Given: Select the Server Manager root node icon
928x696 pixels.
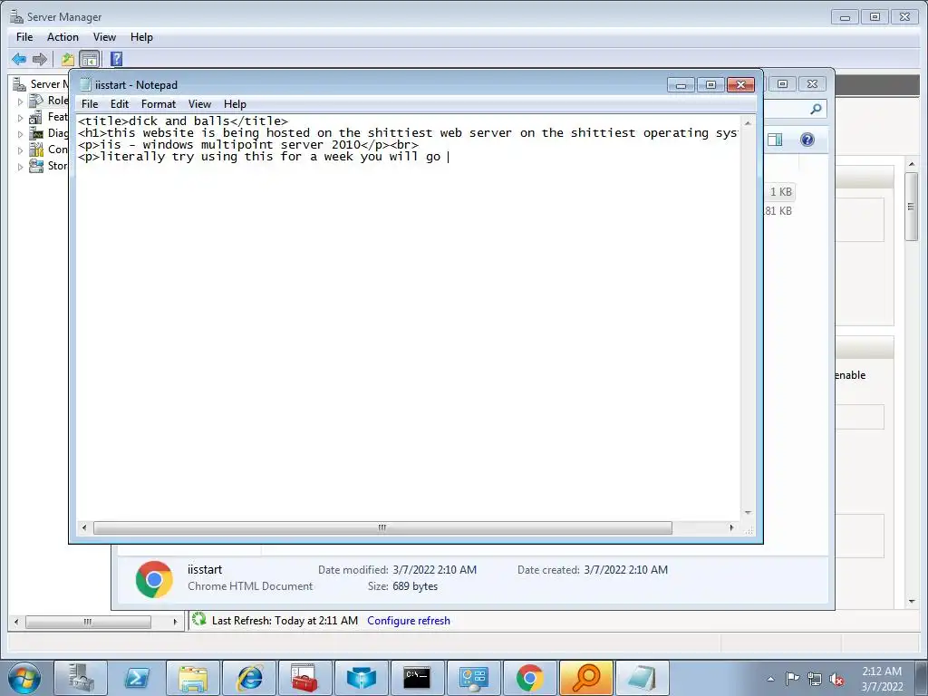Looking at the screenshot, I should pyautogui.click(x=20, y=84).
